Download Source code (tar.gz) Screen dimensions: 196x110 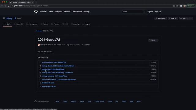pyautogui.click(x=49, y=86)
